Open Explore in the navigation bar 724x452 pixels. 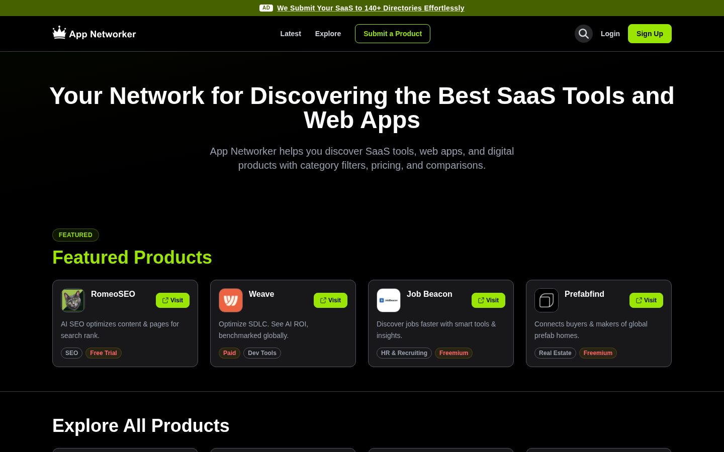pyautogui.click(x=328, y=34)
